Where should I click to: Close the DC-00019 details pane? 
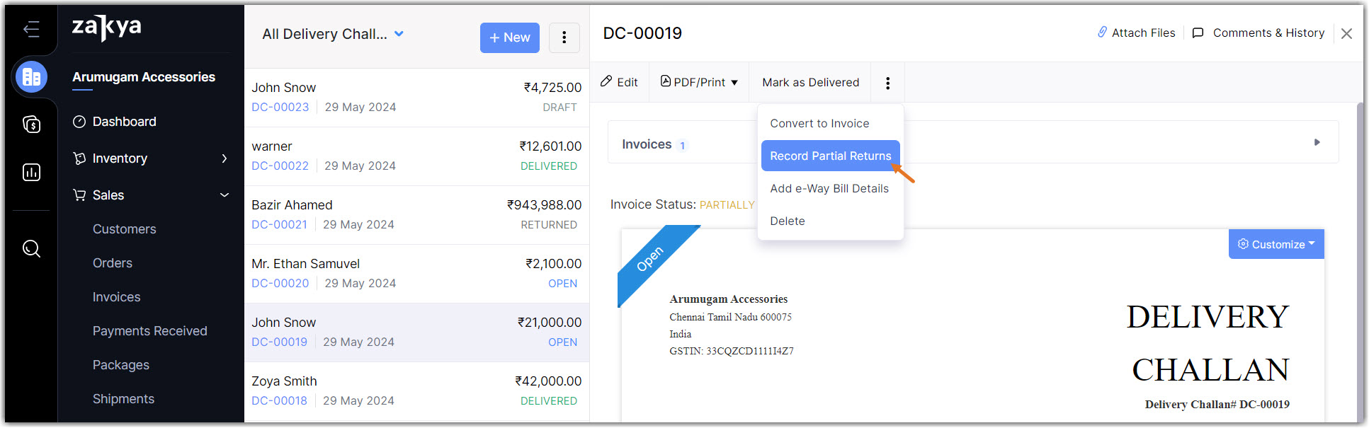[1346, 33]
